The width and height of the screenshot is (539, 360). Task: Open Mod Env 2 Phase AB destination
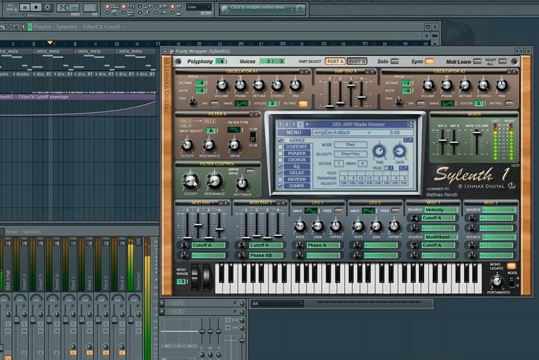click(266, 256)
